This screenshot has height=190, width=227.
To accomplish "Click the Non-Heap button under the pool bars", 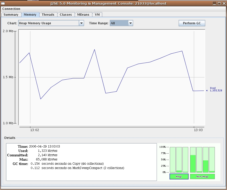I will tap(203, 177).
